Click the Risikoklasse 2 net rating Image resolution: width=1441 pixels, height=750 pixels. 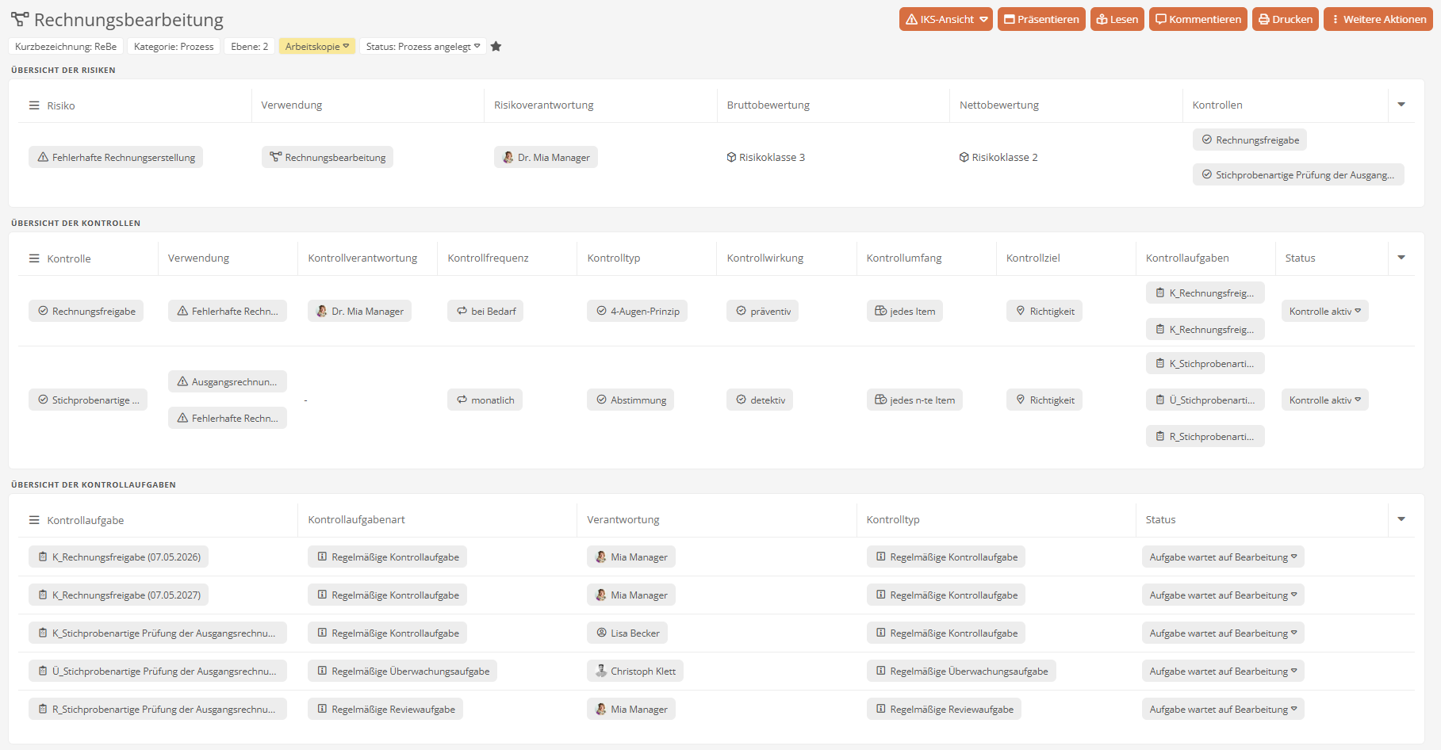(x=998, y=157)
